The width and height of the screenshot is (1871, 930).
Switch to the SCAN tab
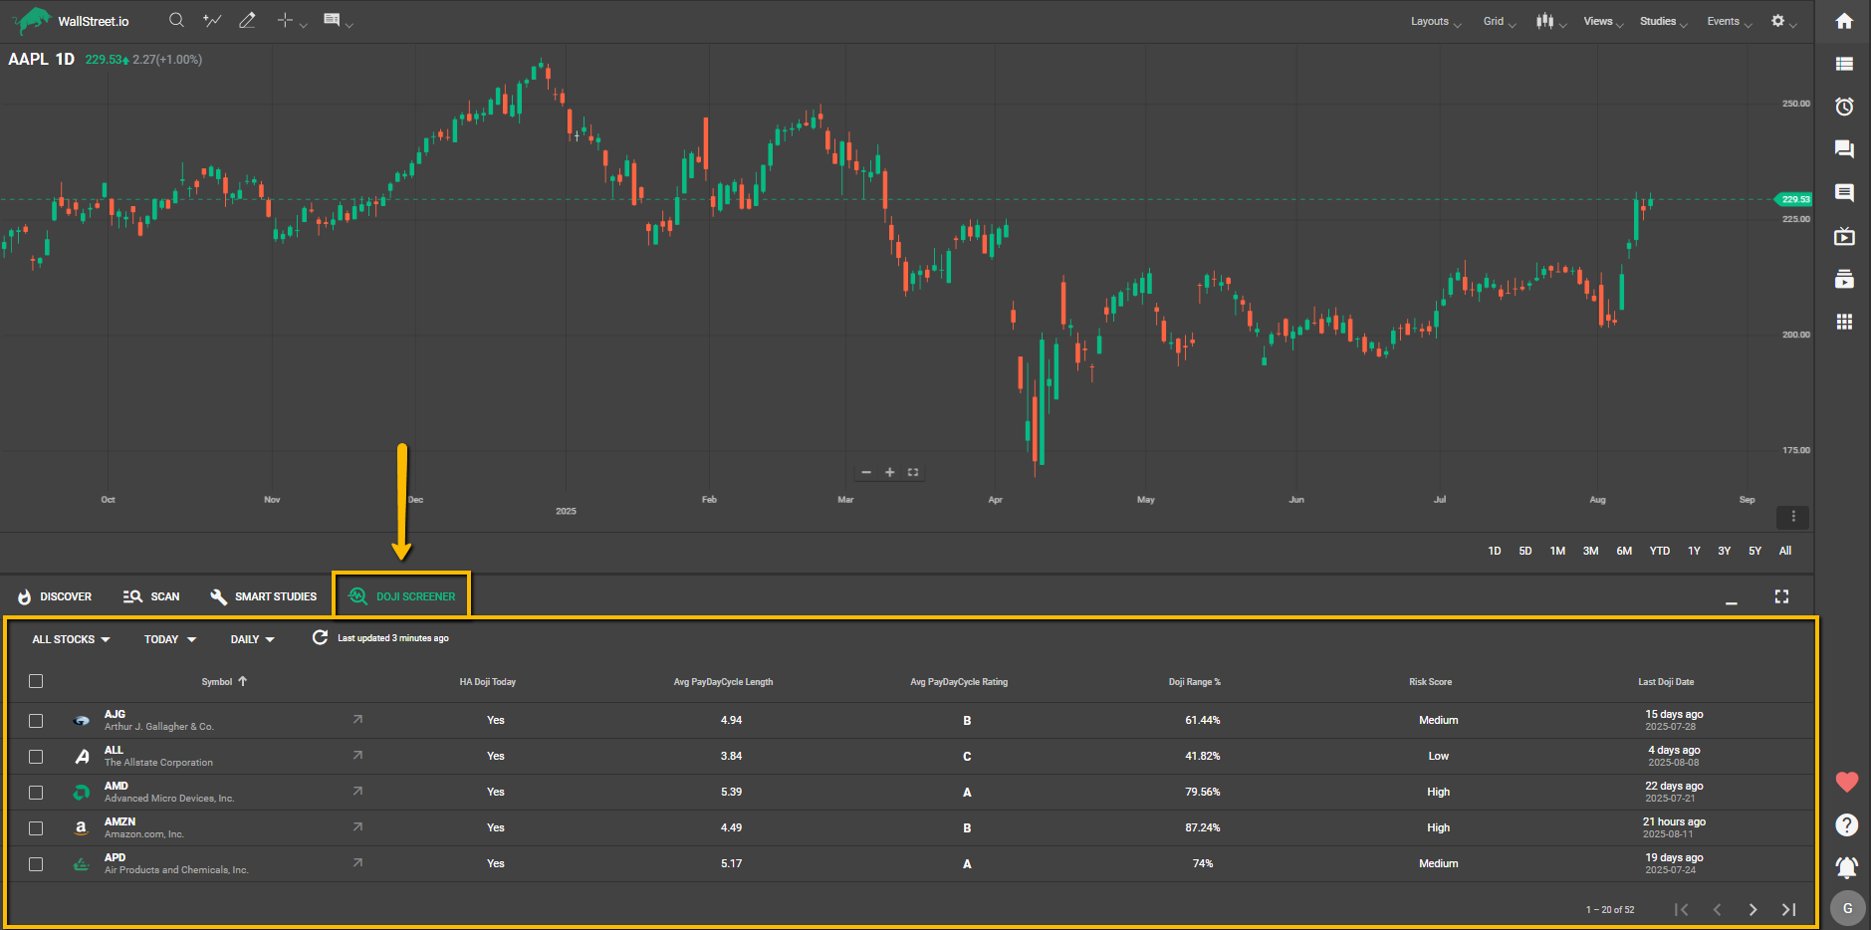pyautogui.click(x=151, y=596)
